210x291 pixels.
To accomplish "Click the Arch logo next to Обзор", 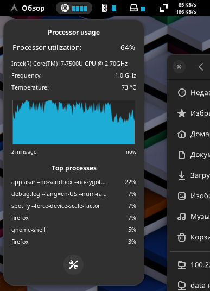I will [14, 8].
